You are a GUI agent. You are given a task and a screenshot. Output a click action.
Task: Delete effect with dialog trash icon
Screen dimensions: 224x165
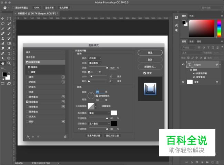click(65, 137)
